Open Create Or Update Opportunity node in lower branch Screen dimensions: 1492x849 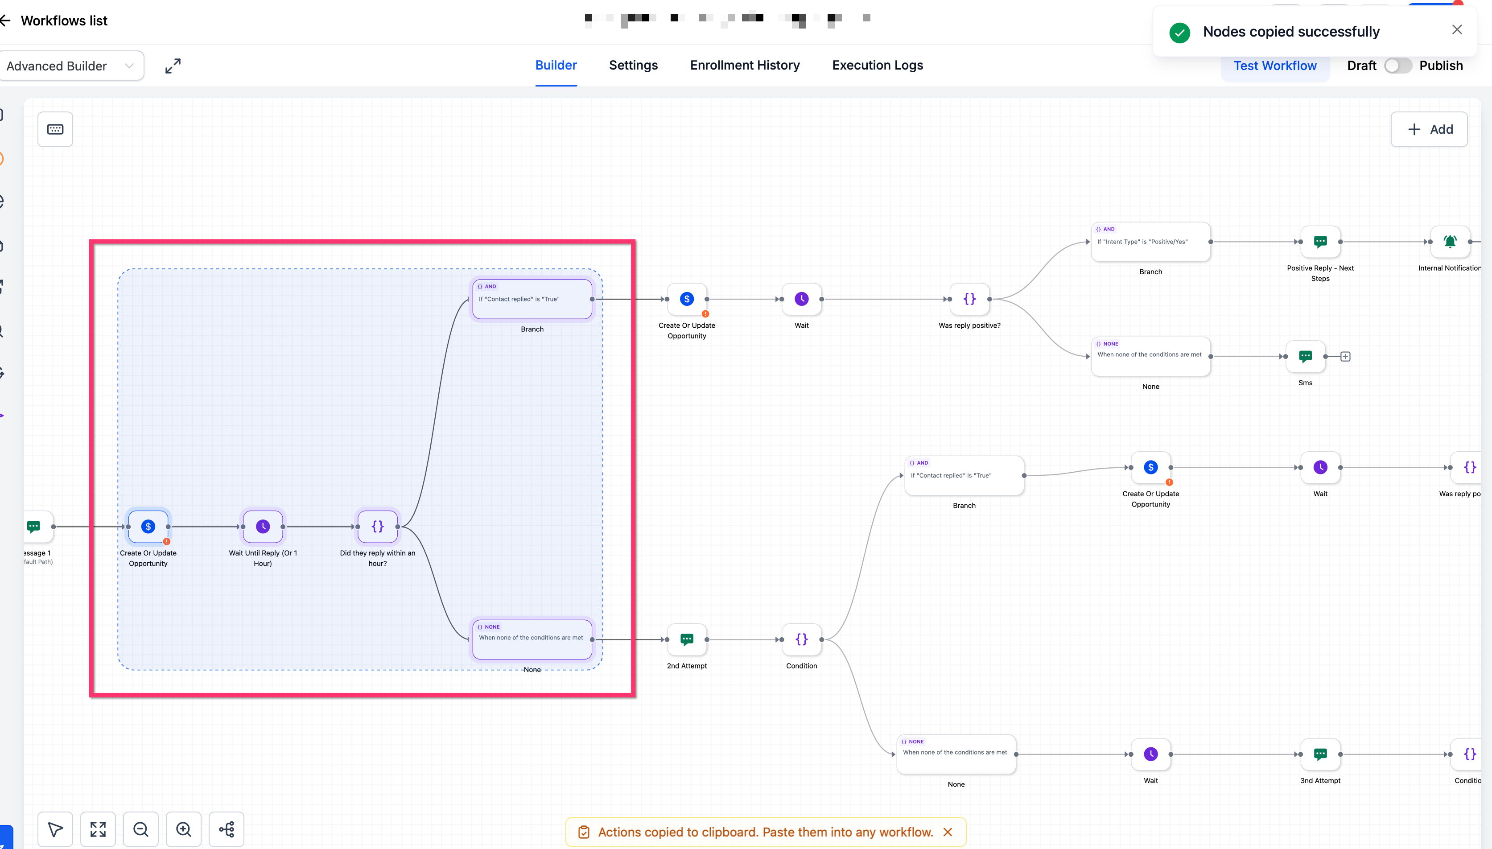point(1150,468)
